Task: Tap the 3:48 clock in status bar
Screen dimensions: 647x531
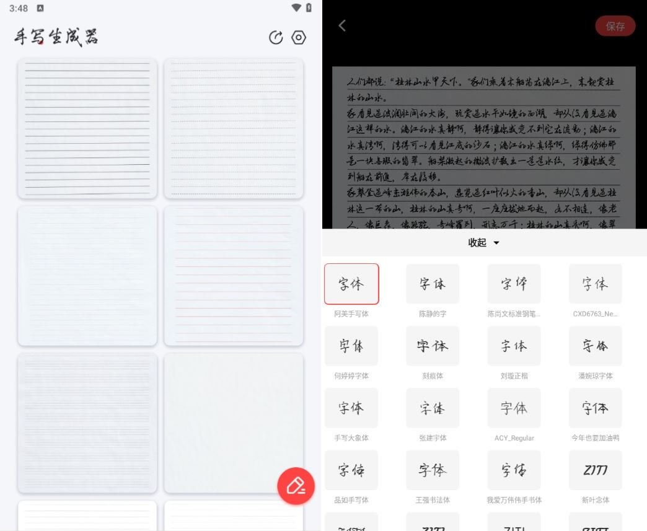Action: coord(19,8)
